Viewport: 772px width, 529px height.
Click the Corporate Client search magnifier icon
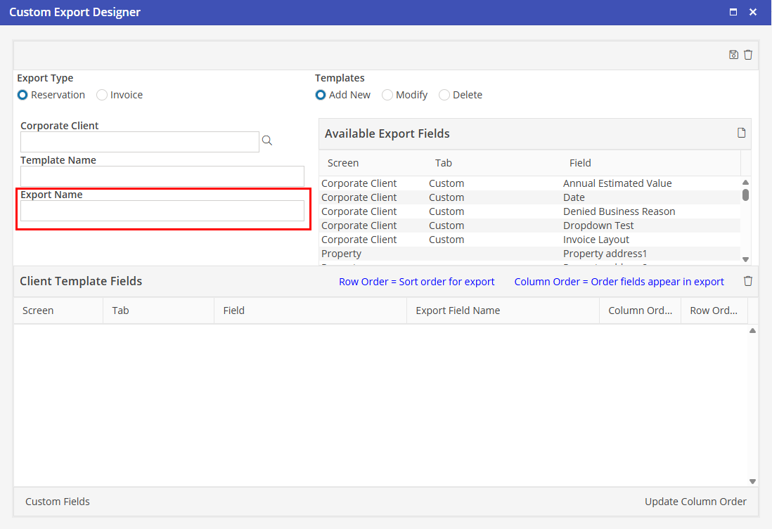[x=267, y=141]
